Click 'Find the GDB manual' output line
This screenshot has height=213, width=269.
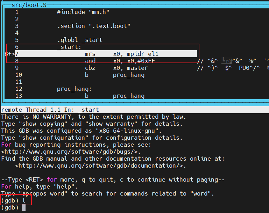(113, 159)
